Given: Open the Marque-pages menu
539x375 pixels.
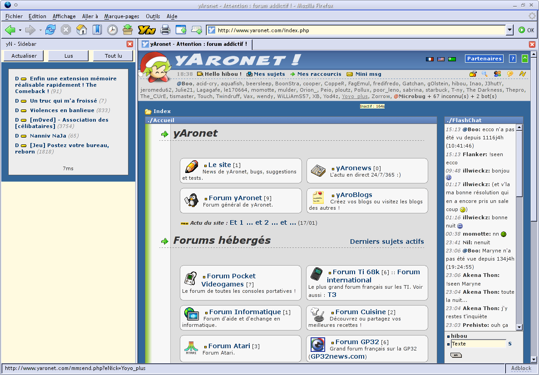Looking at the screenshot, I should pos(122,16).
